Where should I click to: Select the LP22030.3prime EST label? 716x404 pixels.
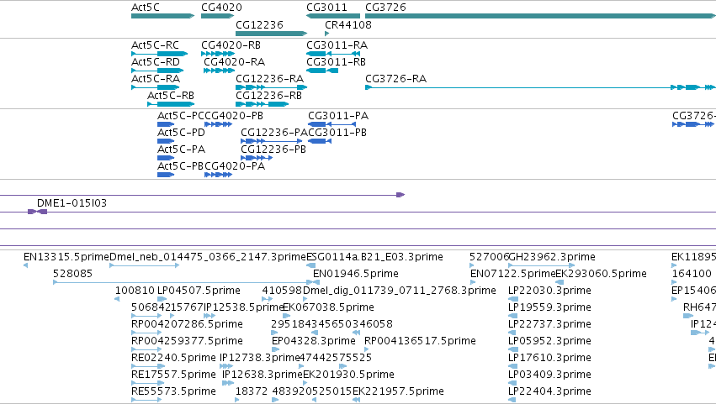(x=549, y=291)
